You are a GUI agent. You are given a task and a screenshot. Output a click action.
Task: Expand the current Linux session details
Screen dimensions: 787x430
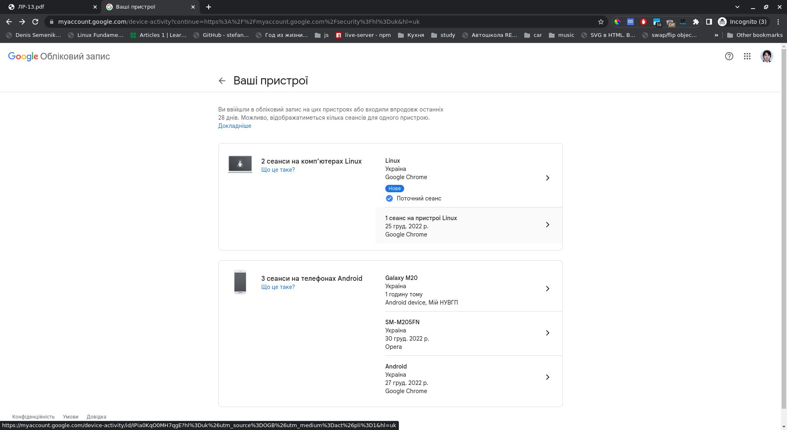click(547, 178)
